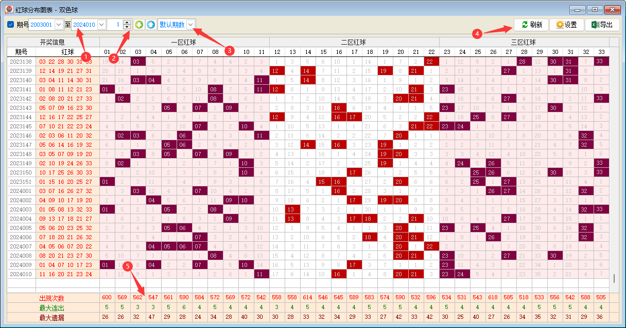The width and height of the screenshot is (626, 328).
Task: Click the 三区红球 column group header
Action: coord(524,42)
